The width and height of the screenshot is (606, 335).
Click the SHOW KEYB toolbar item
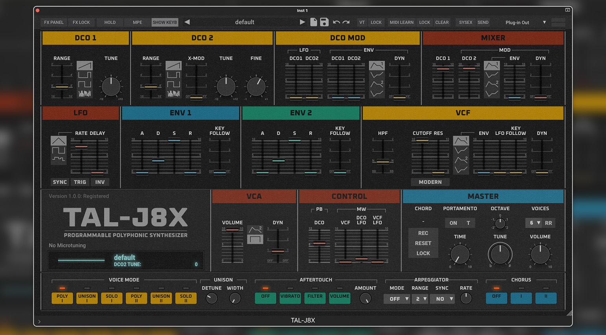(x=164, y=22)
